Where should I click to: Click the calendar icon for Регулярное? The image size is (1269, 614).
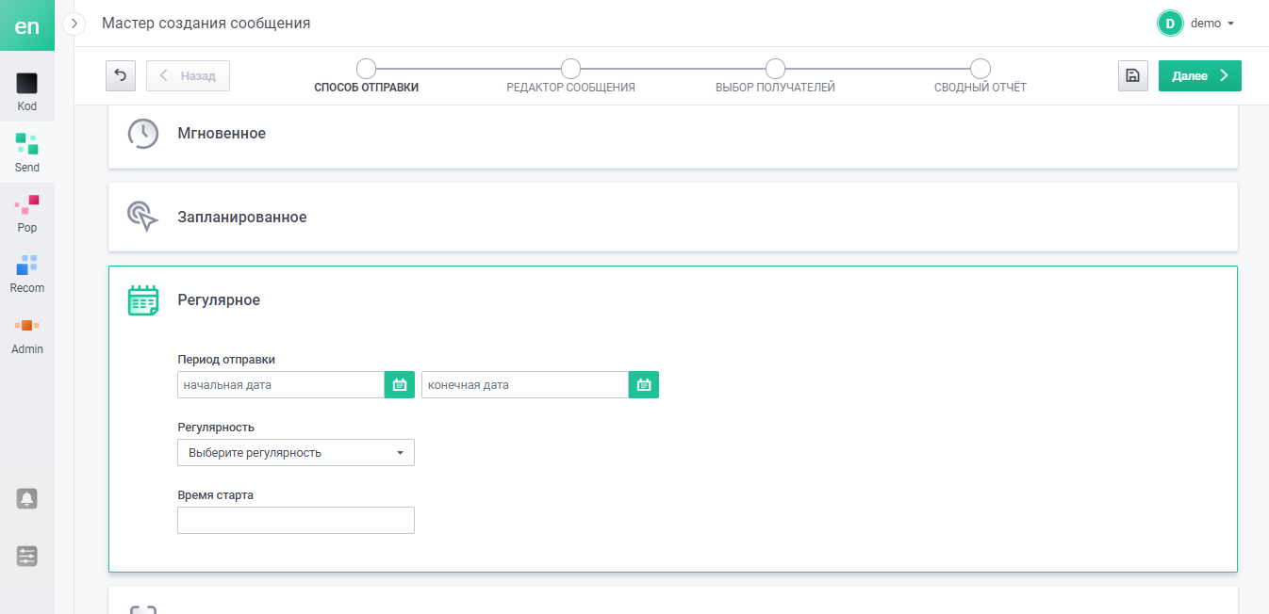point(143,300)
